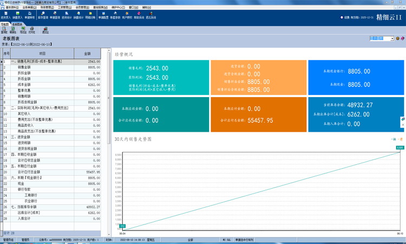406x244 pixels.
Task: Click the 打印 icon in the sub-toolbar
Action: [x=32, y=30]
